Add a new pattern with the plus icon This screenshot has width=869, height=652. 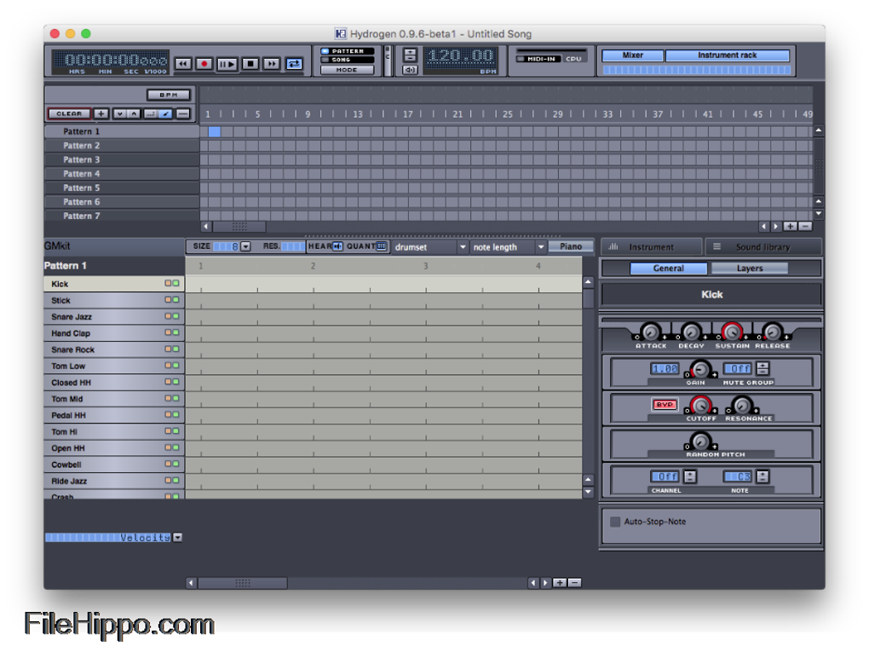coord(101,113)
